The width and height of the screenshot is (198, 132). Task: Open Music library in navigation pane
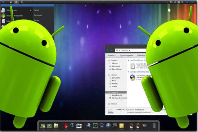(x=114, y=81)
